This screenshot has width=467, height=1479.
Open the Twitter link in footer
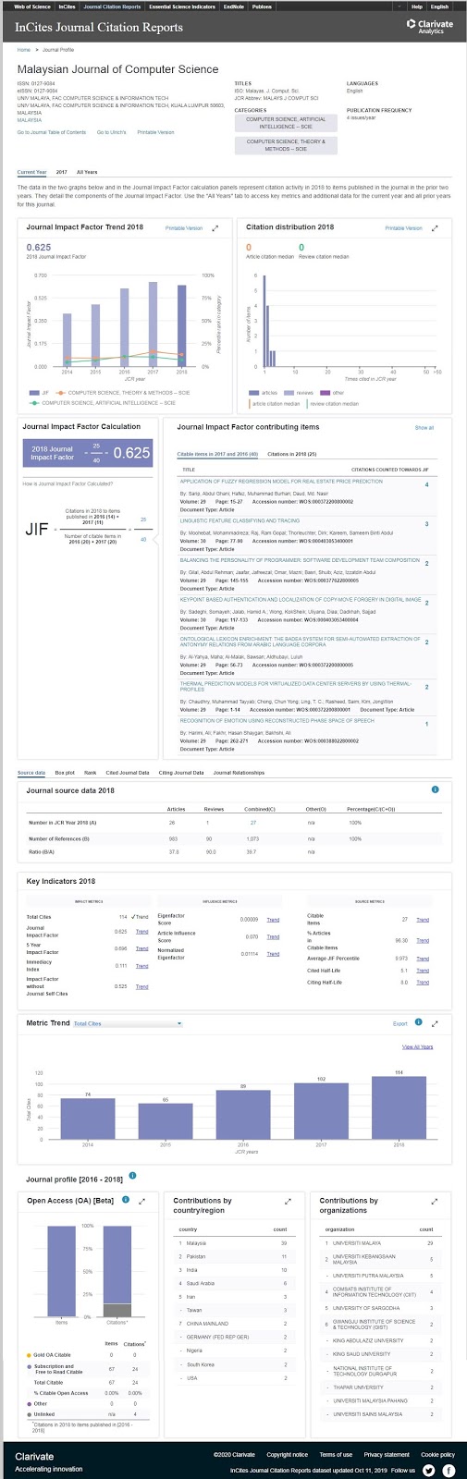click(x=429, y=1469)
